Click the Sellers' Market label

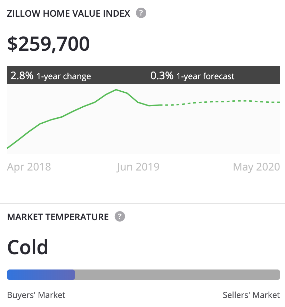pos(251,295)
